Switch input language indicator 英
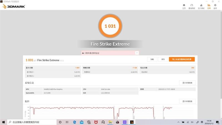Screen dimensions: 222x125 (x=202, y=122)
